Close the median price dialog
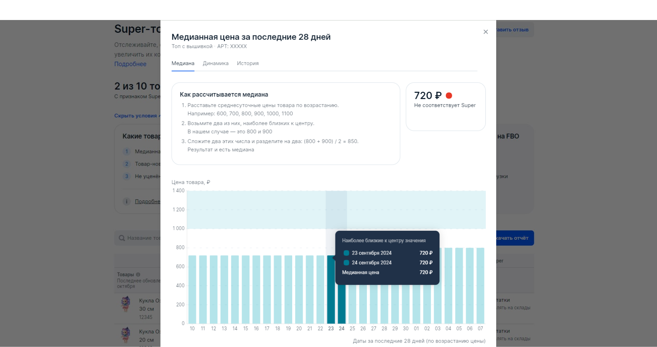Image resolution: width=657 pixels, height=347 pixels. [485, 32]
